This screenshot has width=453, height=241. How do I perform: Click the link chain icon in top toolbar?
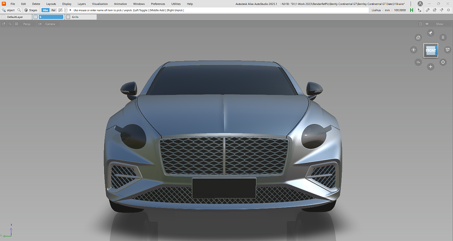pos(427,10)
